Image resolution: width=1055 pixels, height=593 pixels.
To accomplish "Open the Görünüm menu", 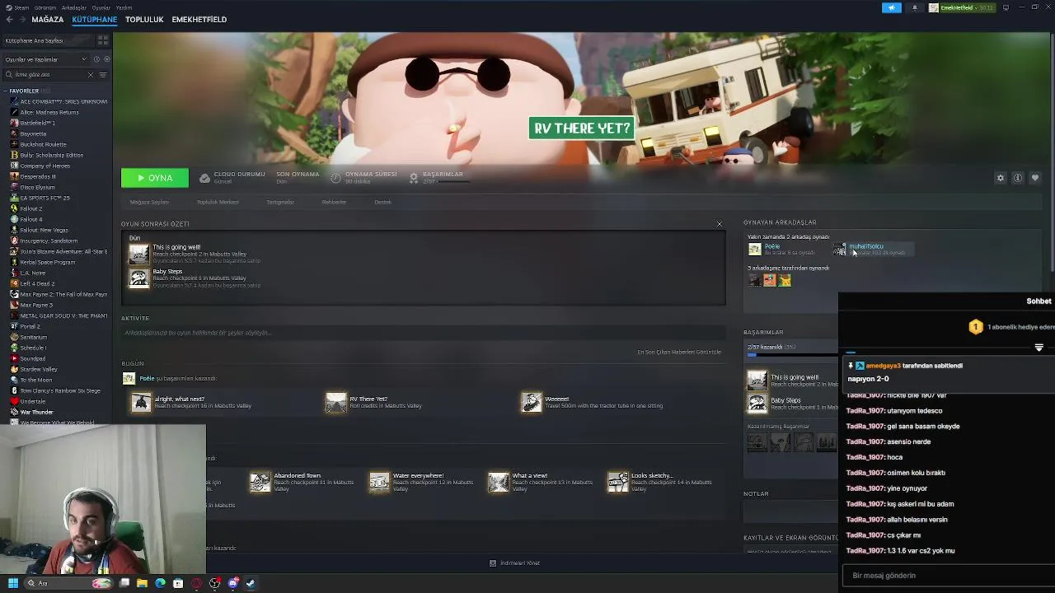I will tap(45, 7).
